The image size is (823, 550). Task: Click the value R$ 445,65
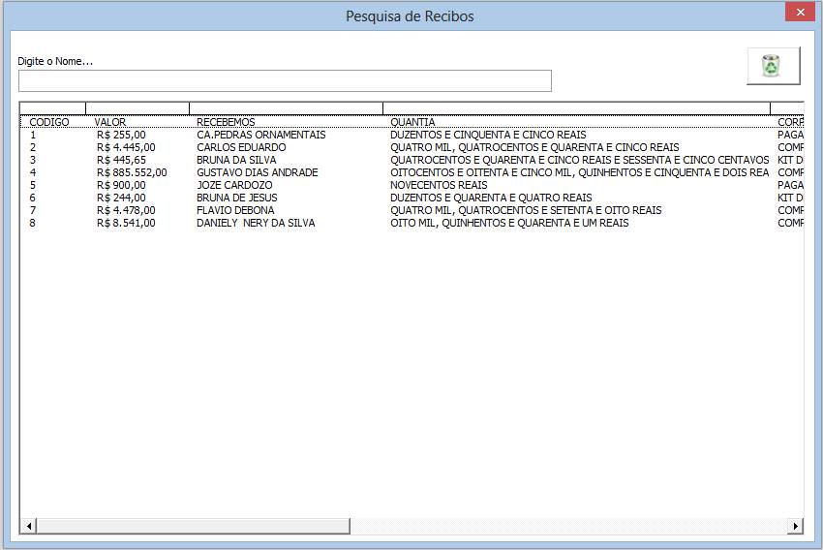[121, 160]
